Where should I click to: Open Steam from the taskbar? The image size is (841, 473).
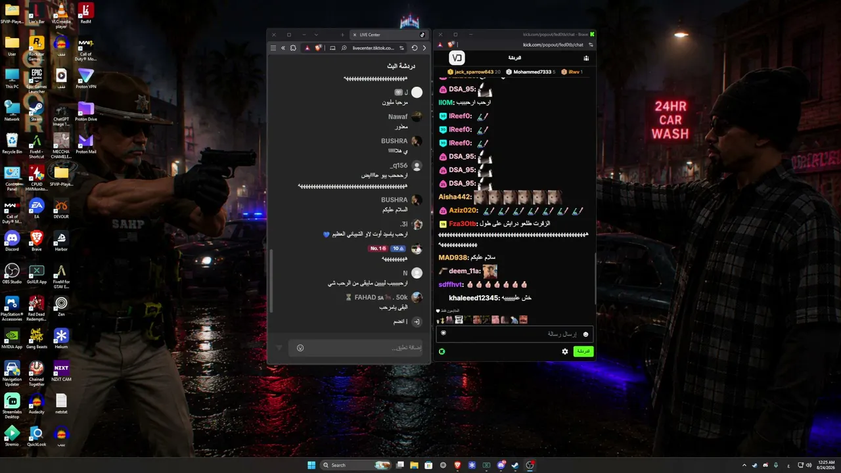(x=515, y=465)
